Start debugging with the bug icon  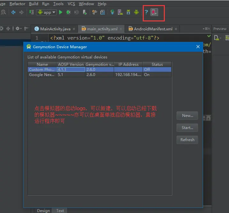(x=68, y=12)
